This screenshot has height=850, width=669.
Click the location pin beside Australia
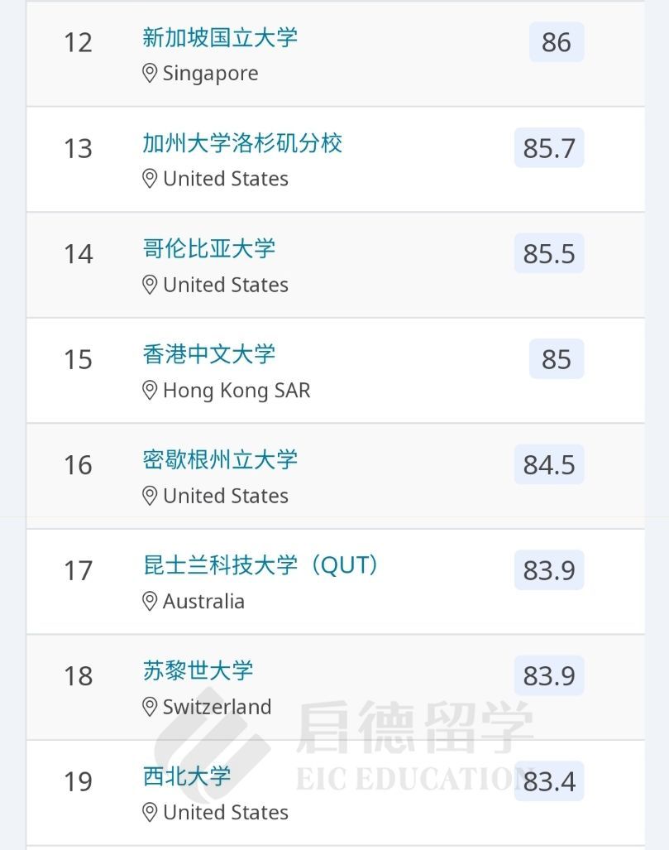tap(150, 602)
